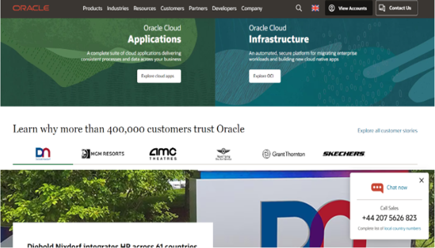Open Explore all customer stories link

387,131
